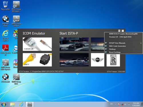Screen dimensions: 143x107
Task: Select the K+DCAN USB cable emulator
Action: pyautogui.click(x=37, y=44)
